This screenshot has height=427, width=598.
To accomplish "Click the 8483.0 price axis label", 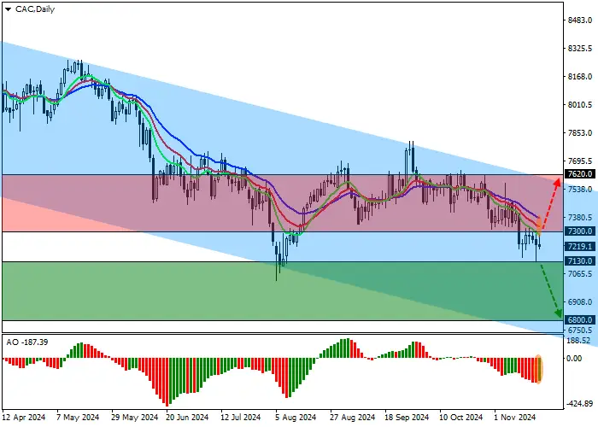I will coord(580,20).
